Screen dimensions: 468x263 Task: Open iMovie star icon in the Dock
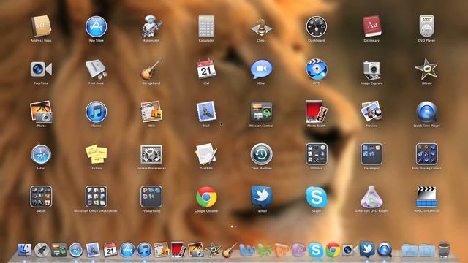click(x=213, y=250)
